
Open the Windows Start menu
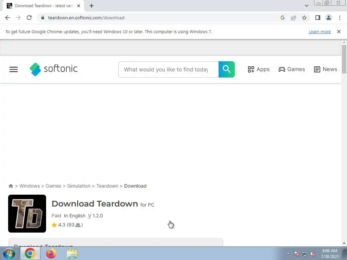click(x=9, y=253)
